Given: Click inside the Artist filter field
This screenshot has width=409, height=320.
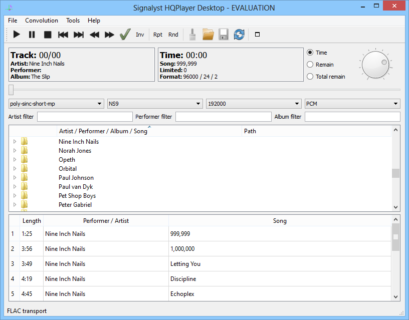Looking at the screenshot, I should (84, 116).
